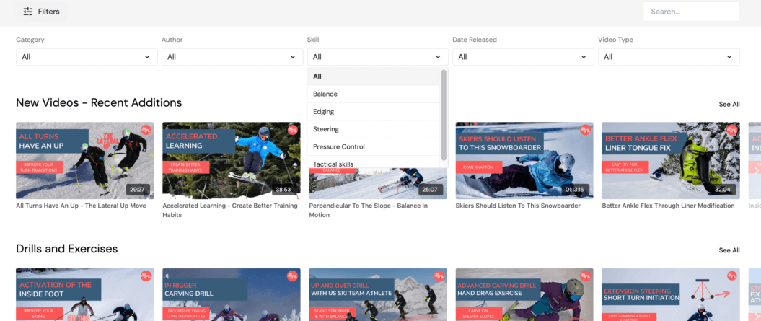The width and height of the screenshot is (761, 321).
Task: Click logo badge on All Turns thumbnail
Action: point(146,130)
